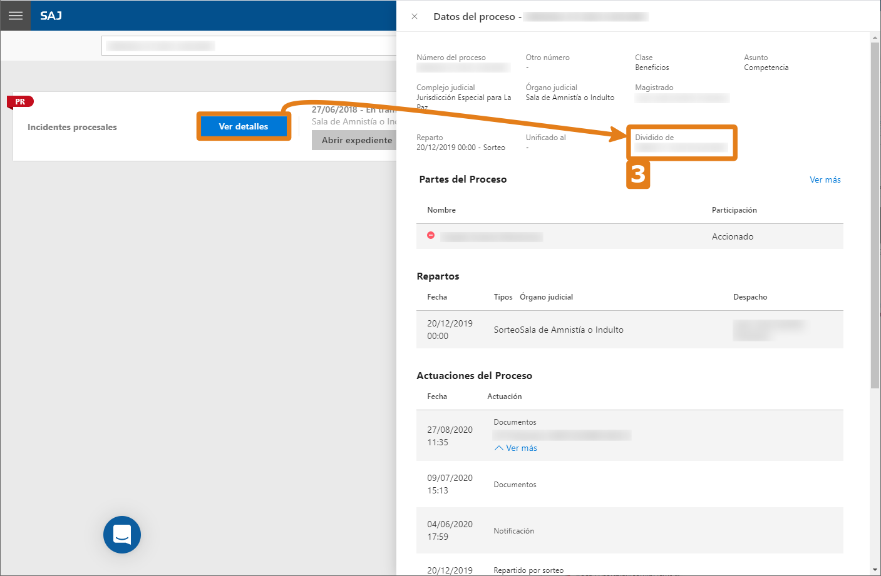Click the Ver detalles button

244,126
